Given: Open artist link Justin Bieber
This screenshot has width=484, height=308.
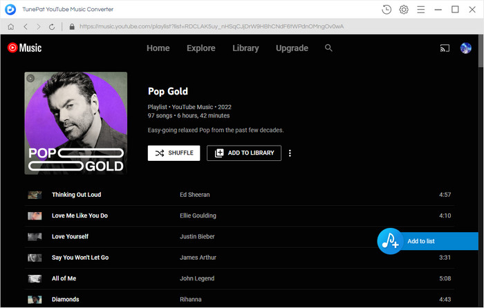Looking at the screenshot, I should tap(197, 236).
